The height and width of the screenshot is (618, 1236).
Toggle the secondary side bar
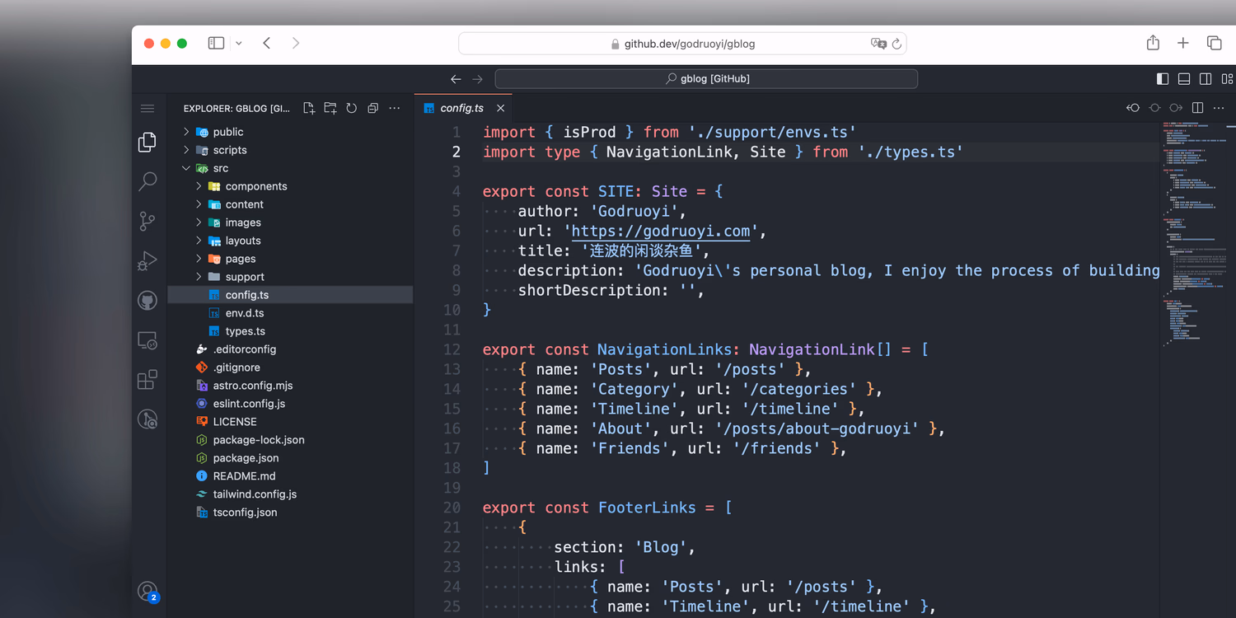1206,79
